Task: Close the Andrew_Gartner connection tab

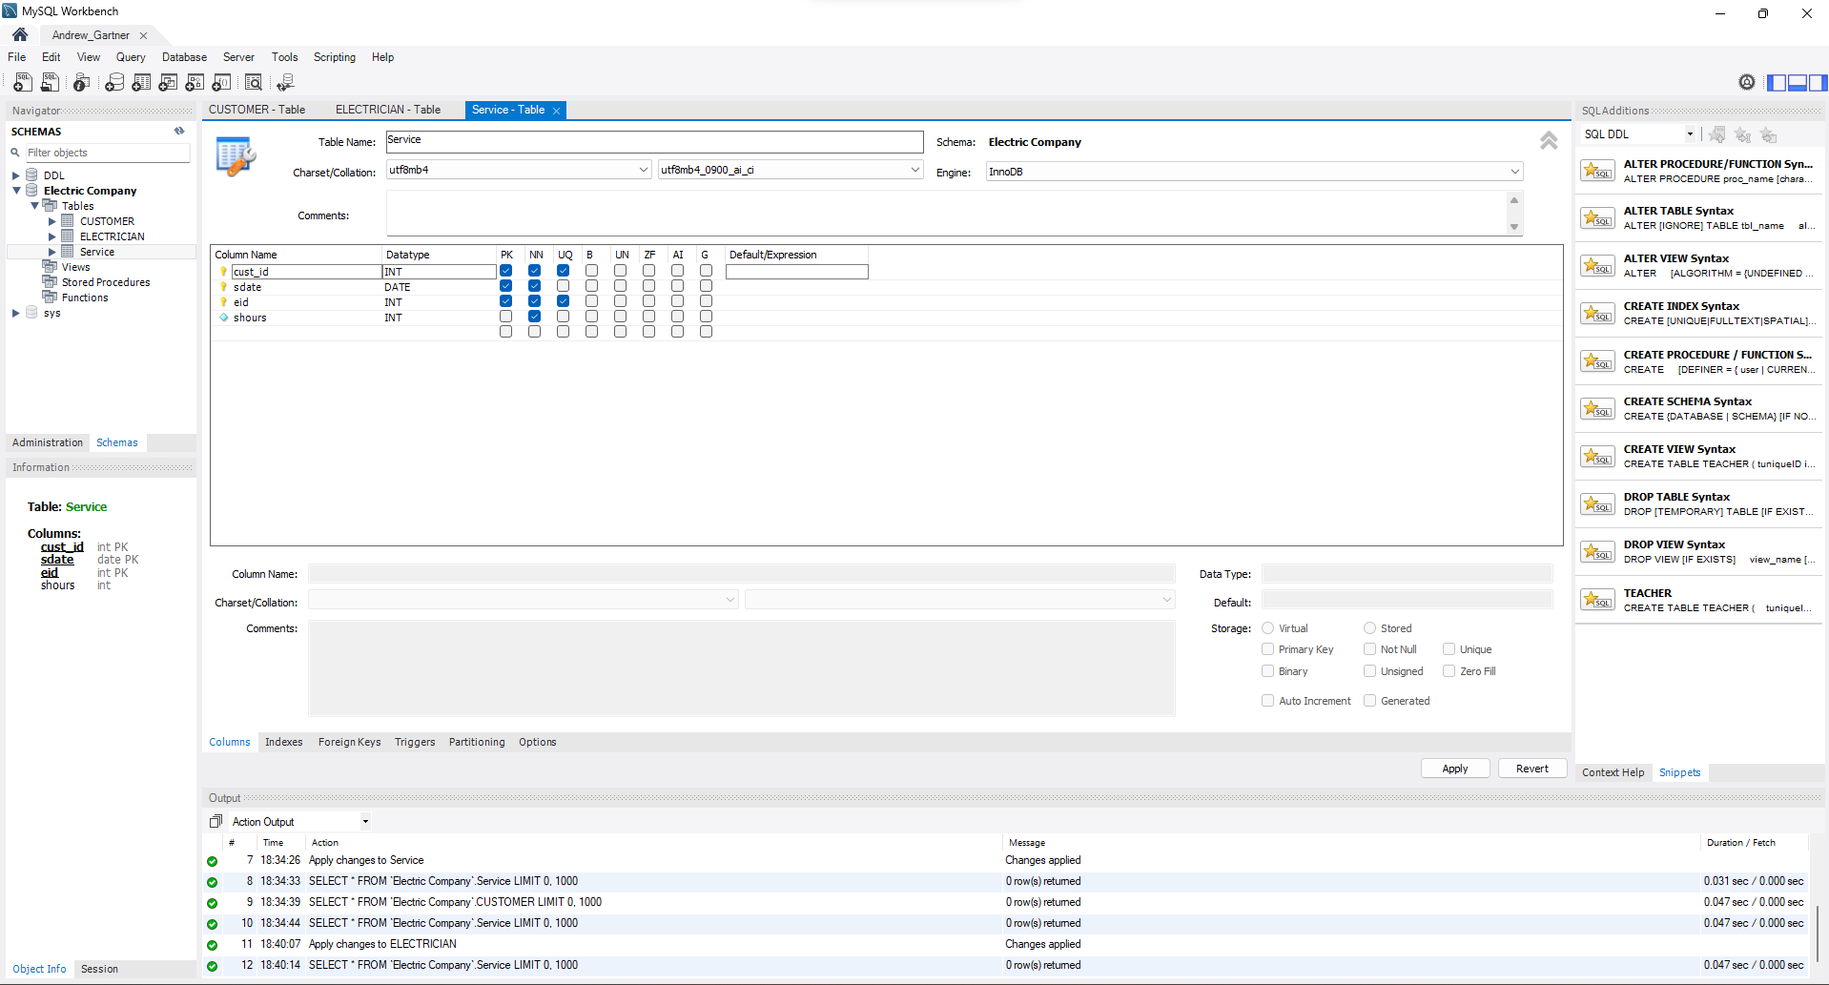Action: coord(143,35)
